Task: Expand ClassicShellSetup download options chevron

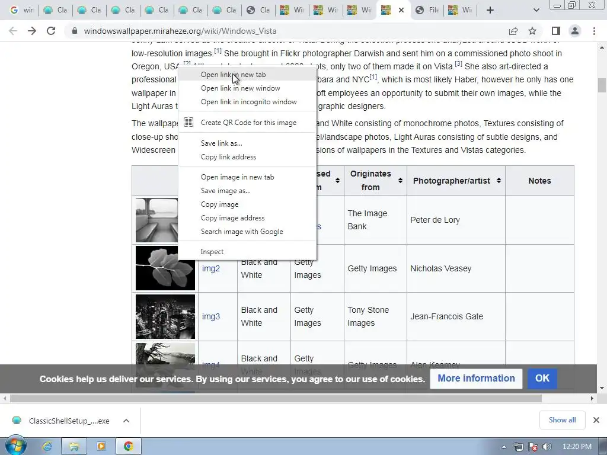Action: [x=126, y=421]
